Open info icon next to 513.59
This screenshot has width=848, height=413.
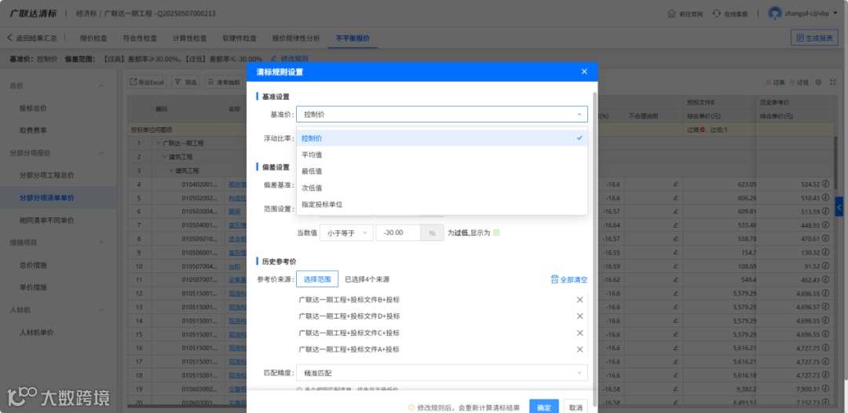pyautogui.click(x=828, y=211)
